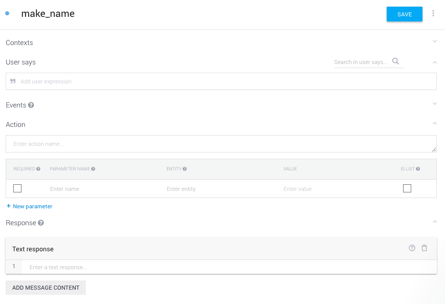Click help icon next to IS LIST header
This screenshot has width=445, height=304.
tap(418, 169)
